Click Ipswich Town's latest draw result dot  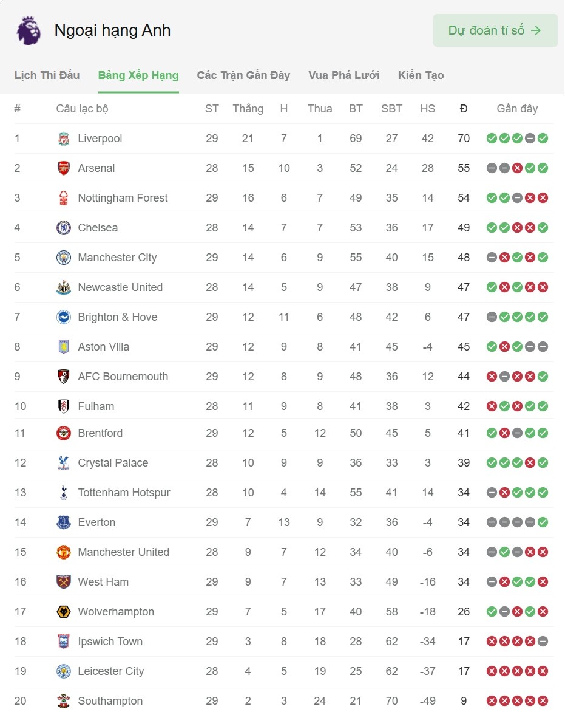tap(543, 642)
